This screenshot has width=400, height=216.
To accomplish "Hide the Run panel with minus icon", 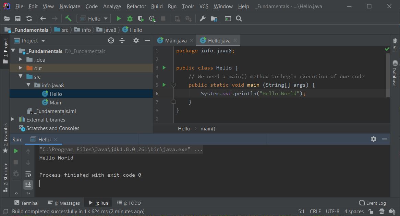I will (385, 139).
